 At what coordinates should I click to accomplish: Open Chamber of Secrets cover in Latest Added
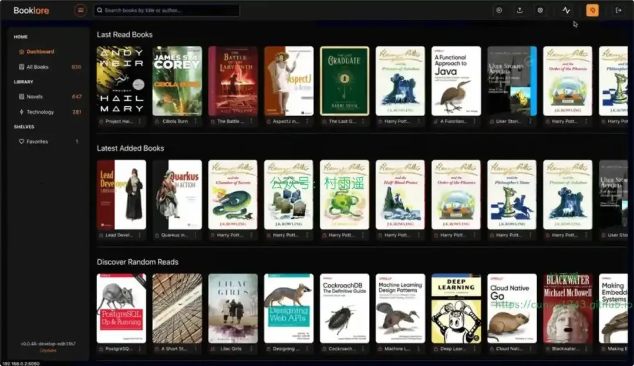(x=233, y=195)
